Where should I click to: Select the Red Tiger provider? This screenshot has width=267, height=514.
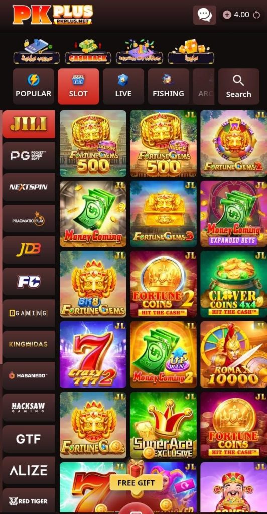[x=29, y=501]
